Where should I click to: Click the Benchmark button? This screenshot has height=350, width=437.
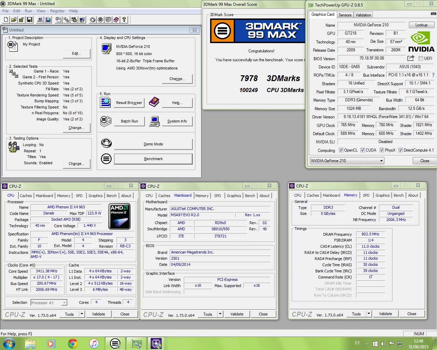[153, 159]
